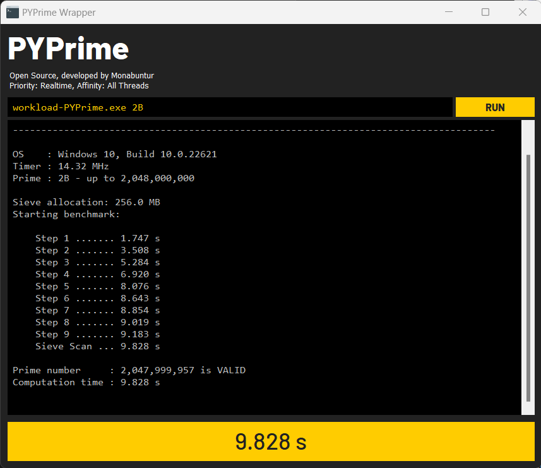541x468 pixels.
Task: Click the 'Prime : 2B - up to 2,048,000,000' line
Action: click(104, 179)
